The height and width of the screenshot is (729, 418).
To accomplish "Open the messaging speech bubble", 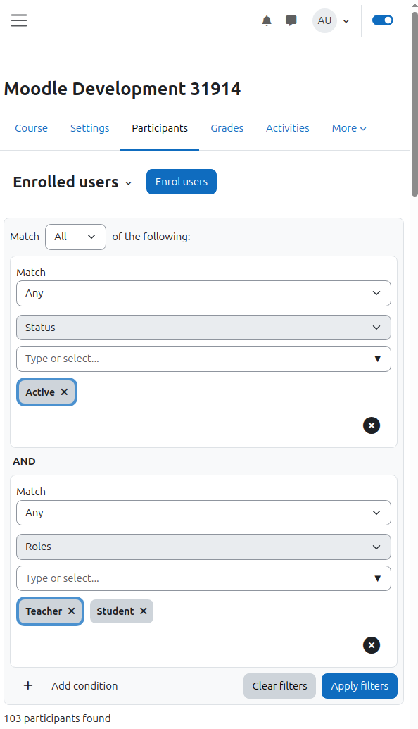I will point(291,20).
